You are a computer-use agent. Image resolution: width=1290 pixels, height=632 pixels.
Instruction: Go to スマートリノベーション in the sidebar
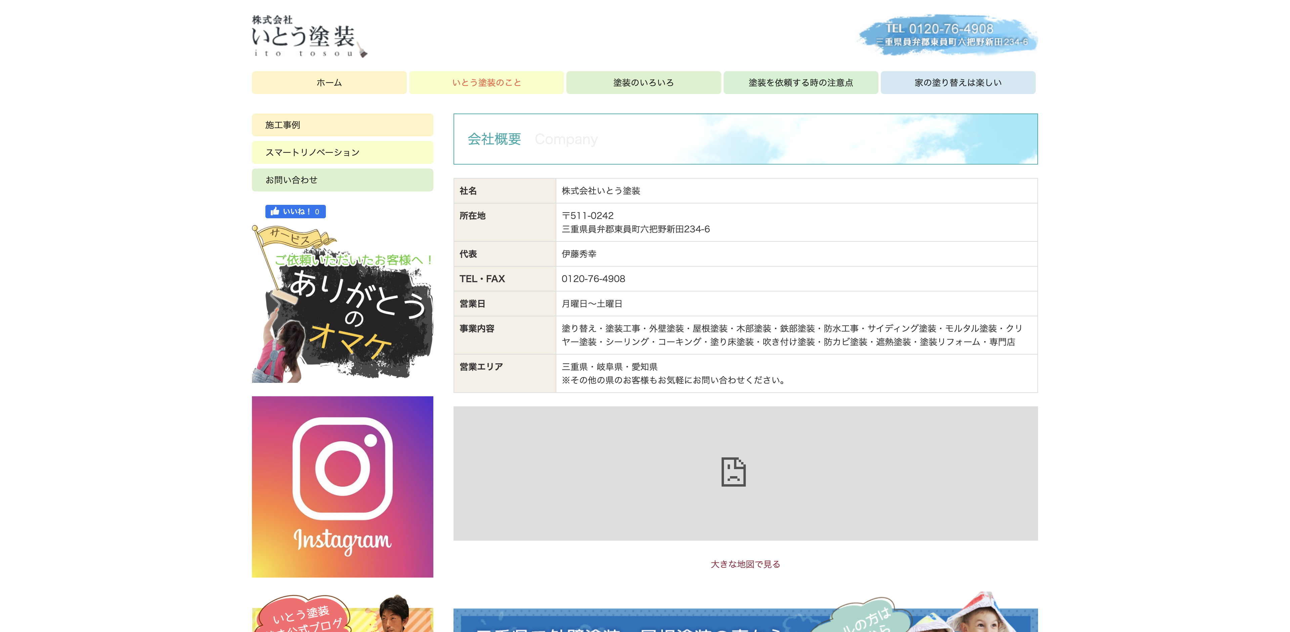[343, 152]
